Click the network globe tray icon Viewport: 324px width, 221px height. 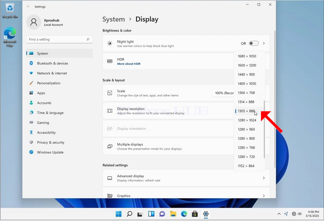[294, 214]
